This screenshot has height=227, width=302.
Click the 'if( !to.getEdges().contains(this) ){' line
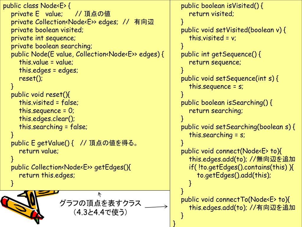tap(241, 167)
